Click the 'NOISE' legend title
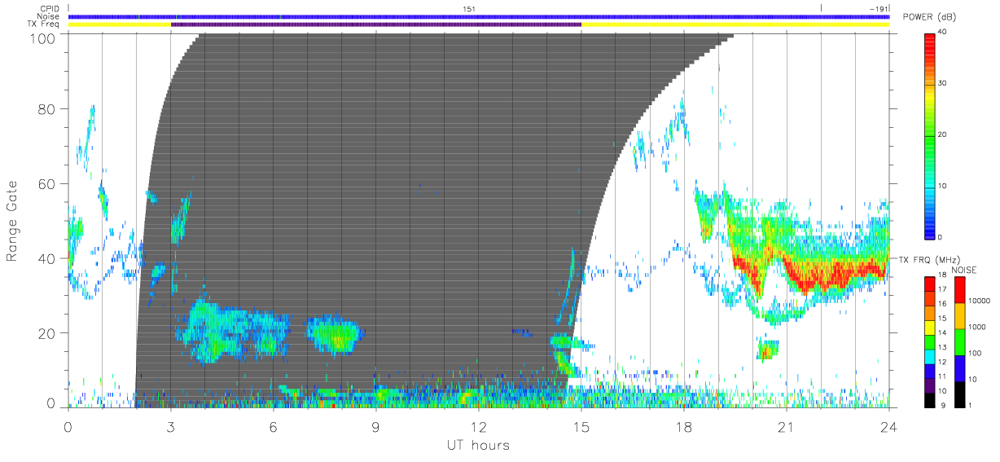The width and height of the screenshot is (1000, 462). pos(963,270)
